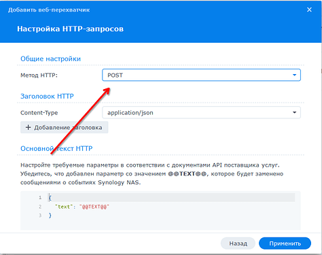Click the Настройка HTTP-запросов title
Viewport: 322px width, 255px height.
point(70,29)
